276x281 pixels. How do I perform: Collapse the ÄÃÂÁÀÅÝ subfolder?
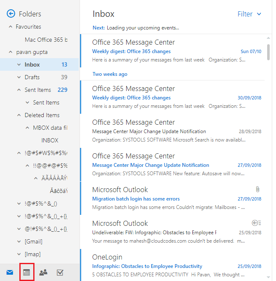click(x=36, y=178)
